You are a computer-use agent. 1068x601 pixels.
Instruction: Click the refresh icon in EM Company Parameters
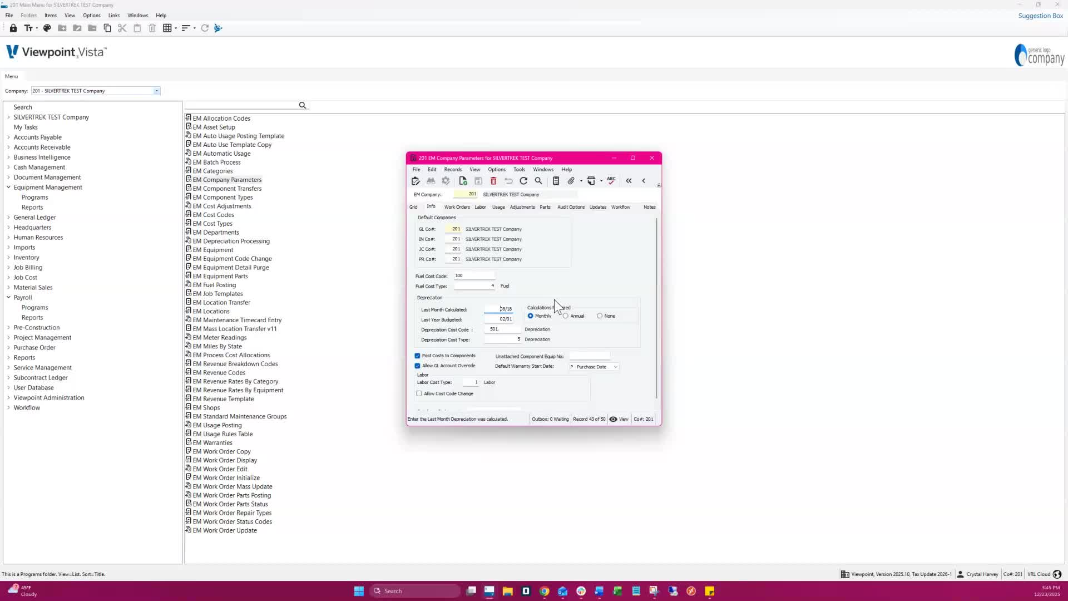[523, 181]
